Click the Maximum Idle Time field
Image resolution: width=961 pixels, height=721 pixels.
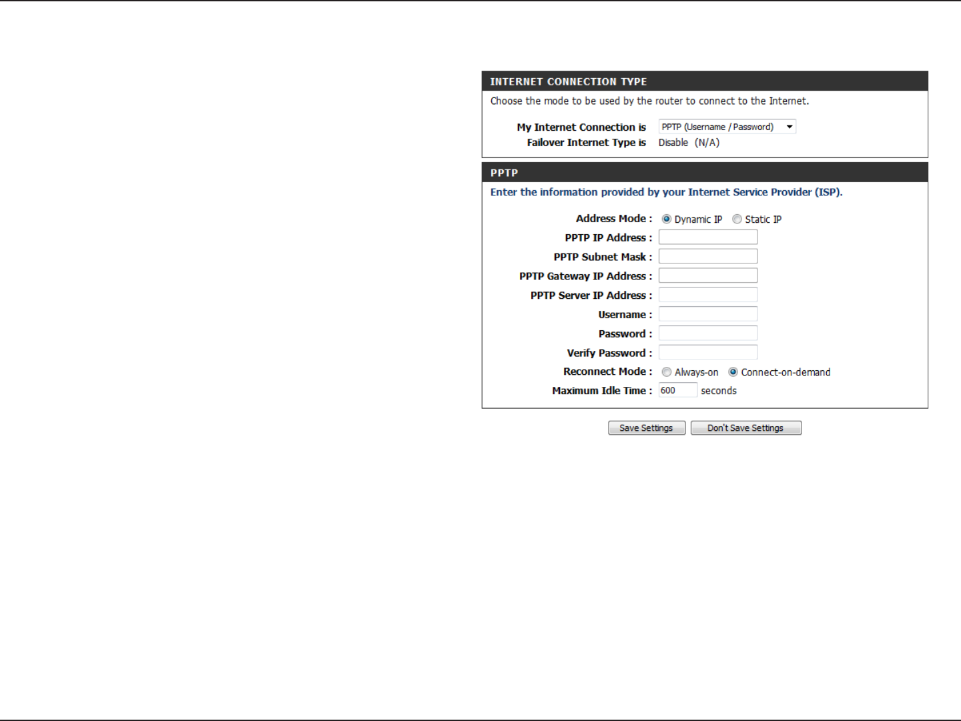click(678, 390)
